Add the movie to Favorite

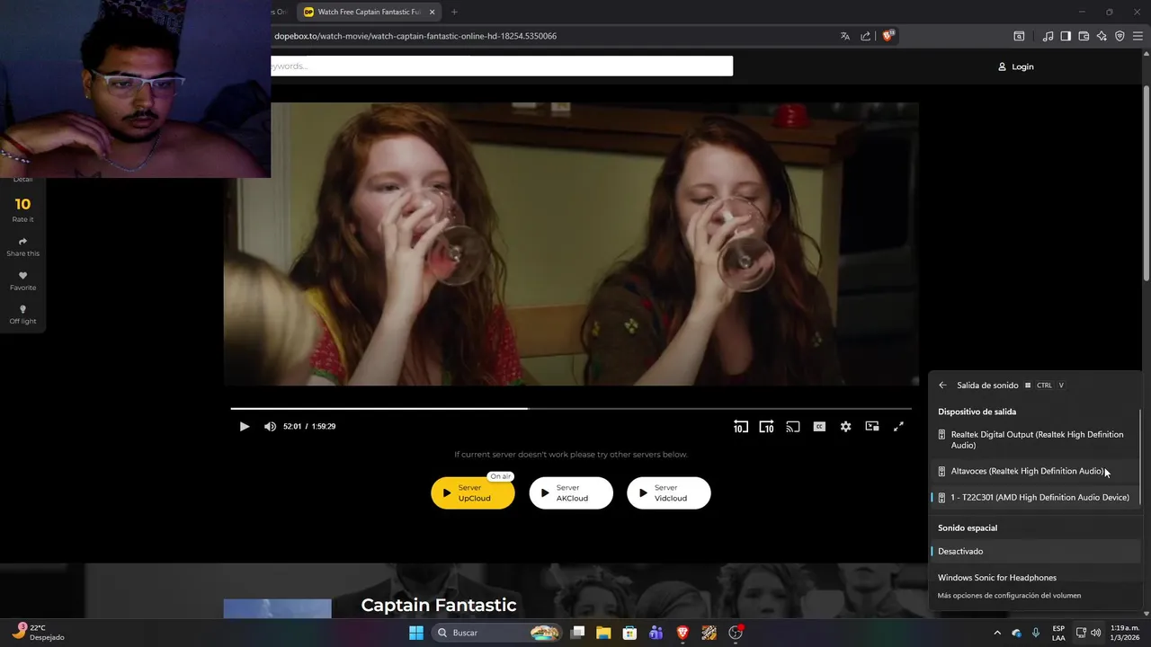tap(22, 281)
